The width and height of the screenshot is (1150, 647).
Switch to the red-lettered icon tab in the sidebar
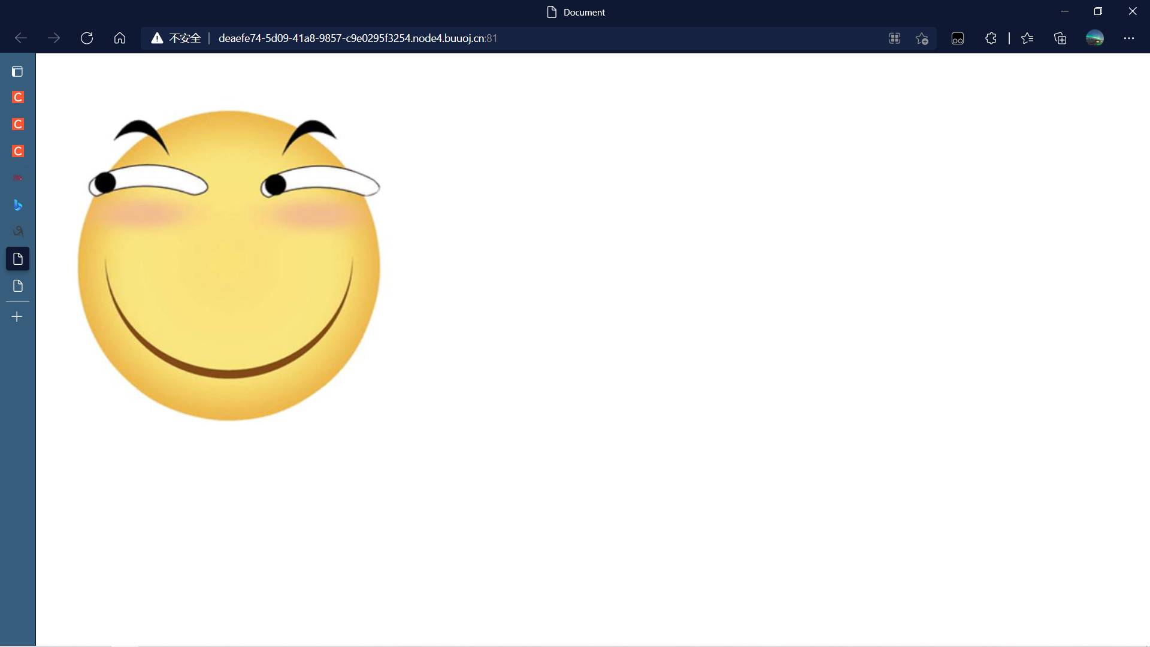coord(17,178)
